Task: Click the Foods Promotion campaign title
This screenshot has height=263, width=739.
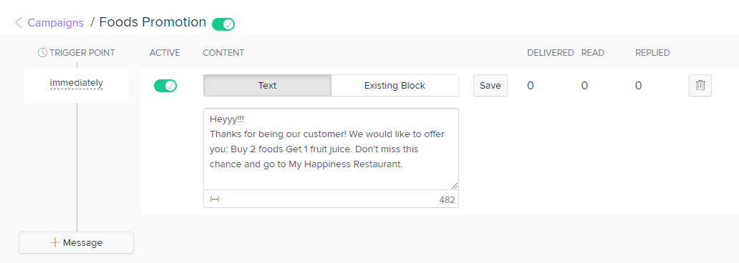Action: 153,22
